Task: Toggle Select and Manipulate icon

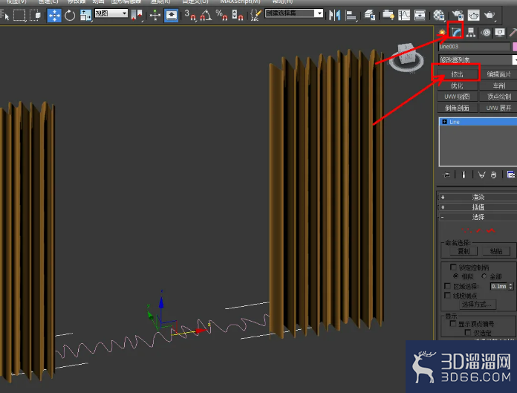Action: click(x=155, y=16)
